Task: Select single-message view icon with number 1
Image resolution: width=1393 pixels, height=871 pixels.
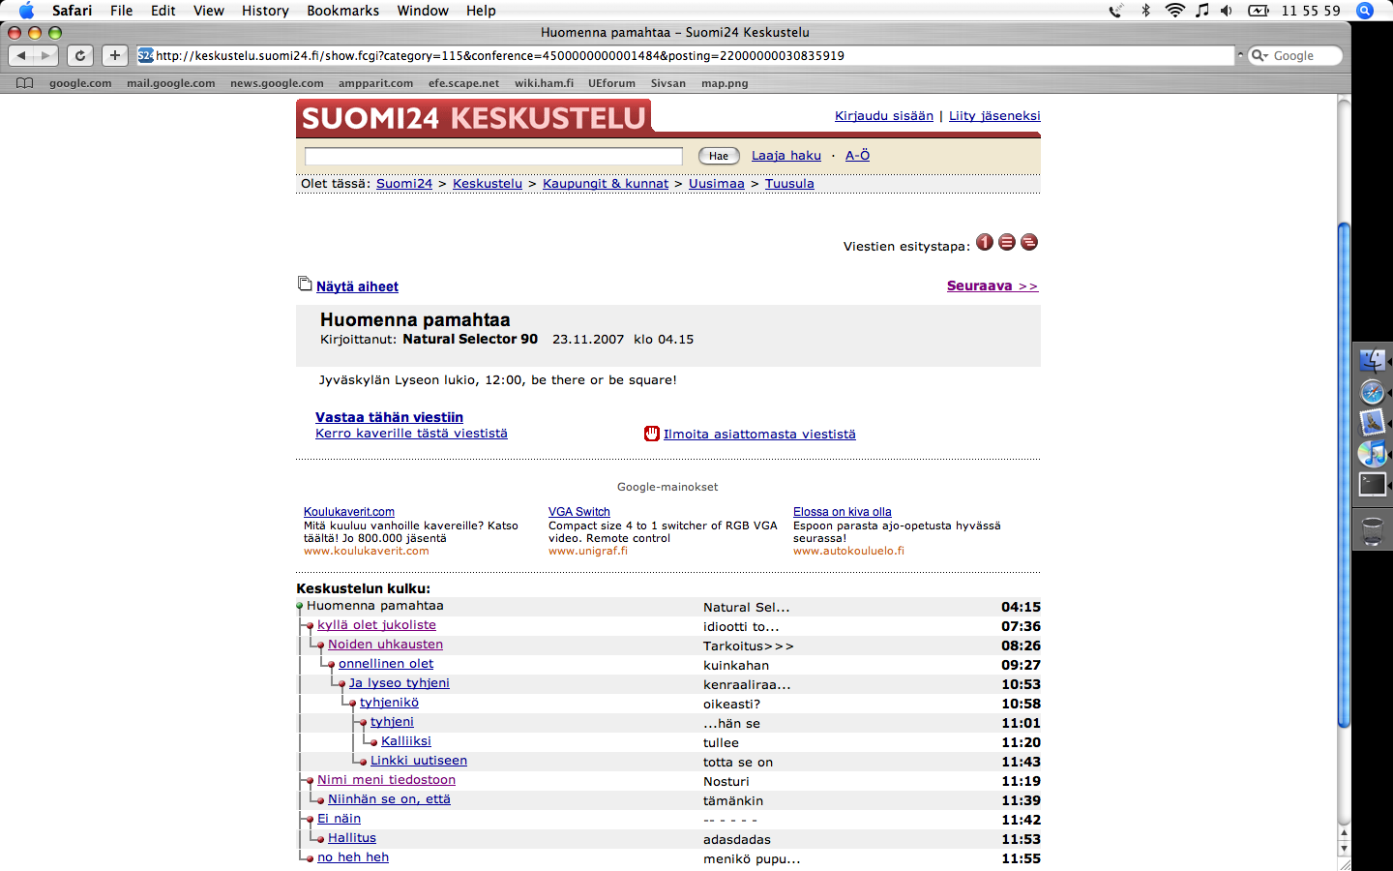Action: tap(985, 242)
